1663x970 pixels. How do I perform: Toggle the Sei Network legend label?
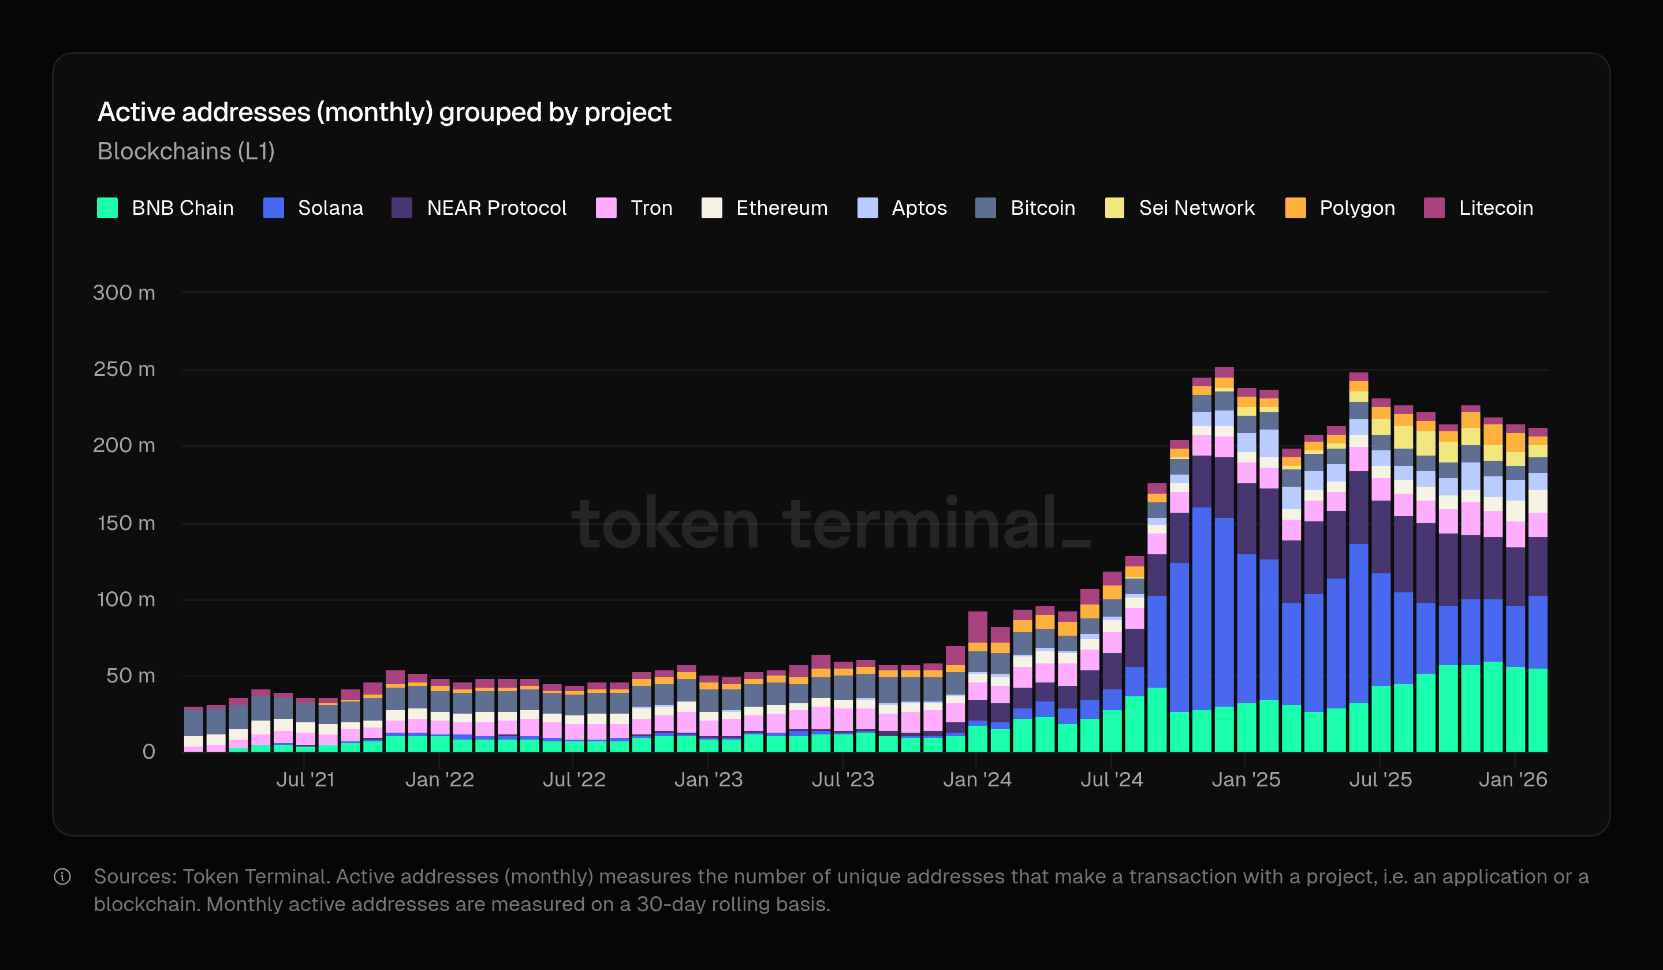point(1196,208)
